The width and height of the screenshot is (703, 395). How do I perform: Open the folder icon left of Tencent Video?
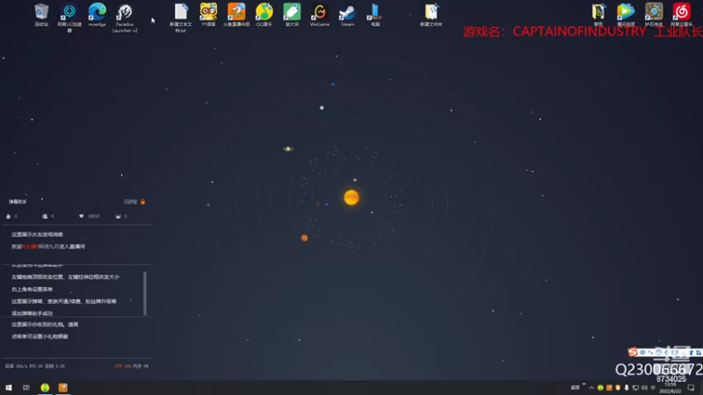[598, 14]
